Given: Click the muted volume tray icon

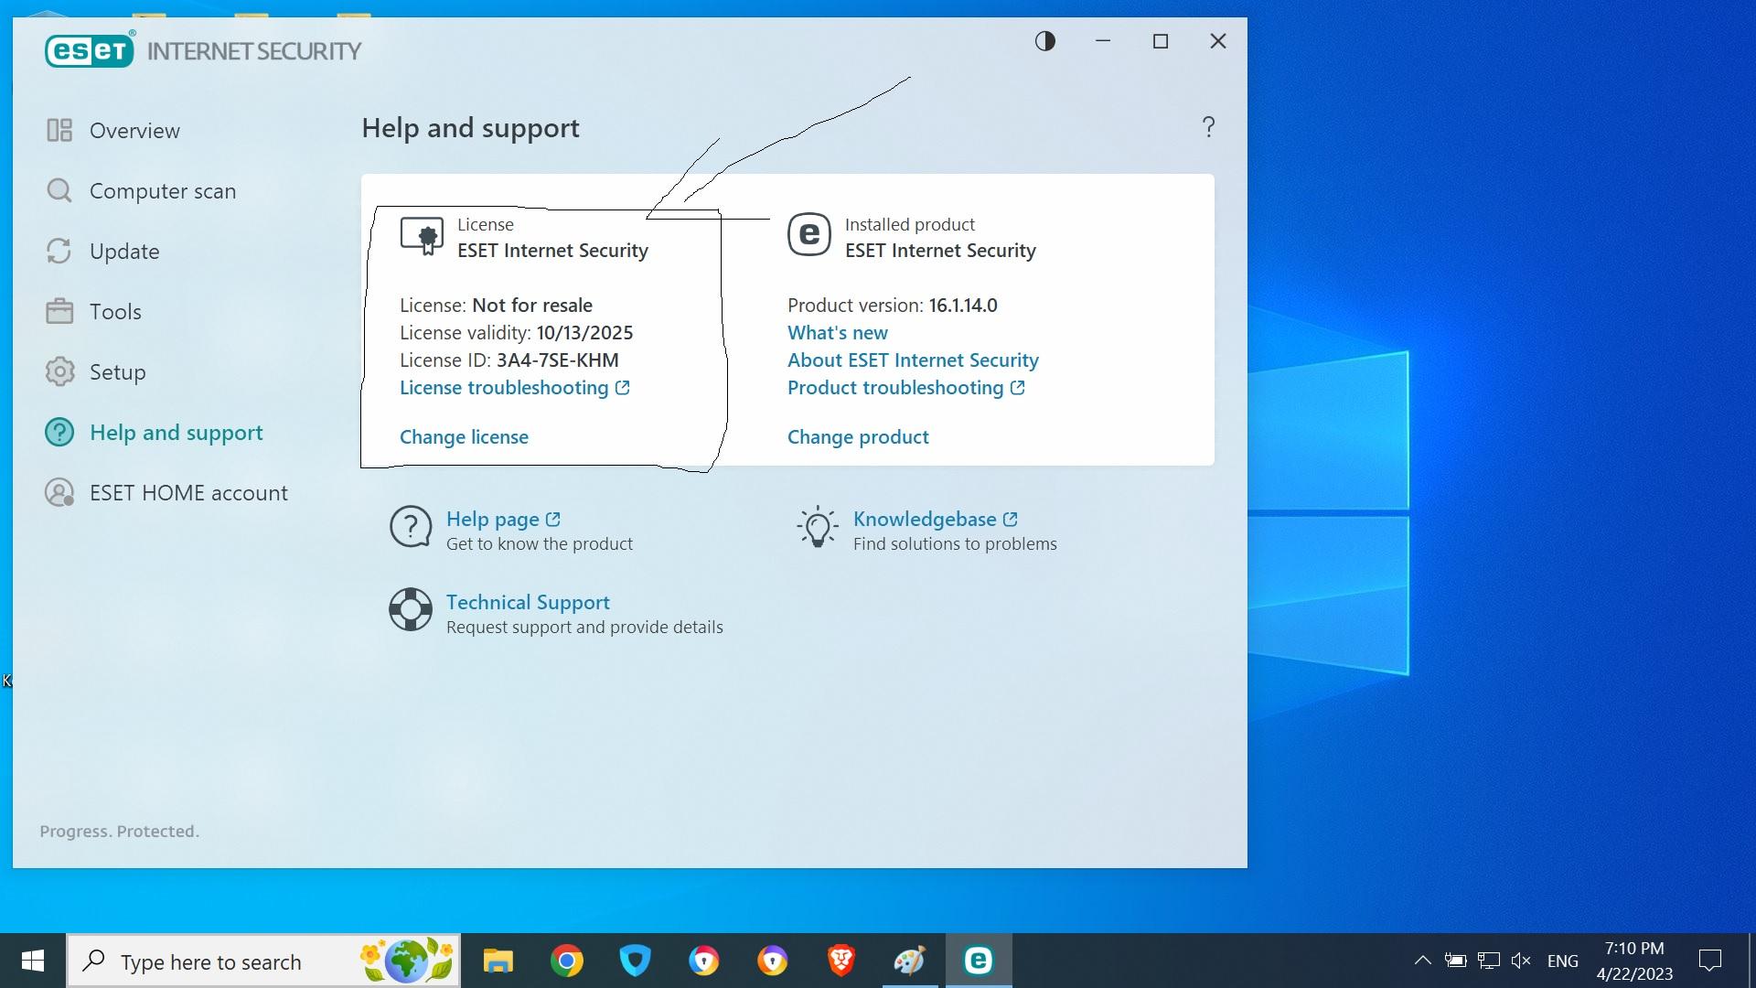Looking at the screenshot, I should [1521, 961].
